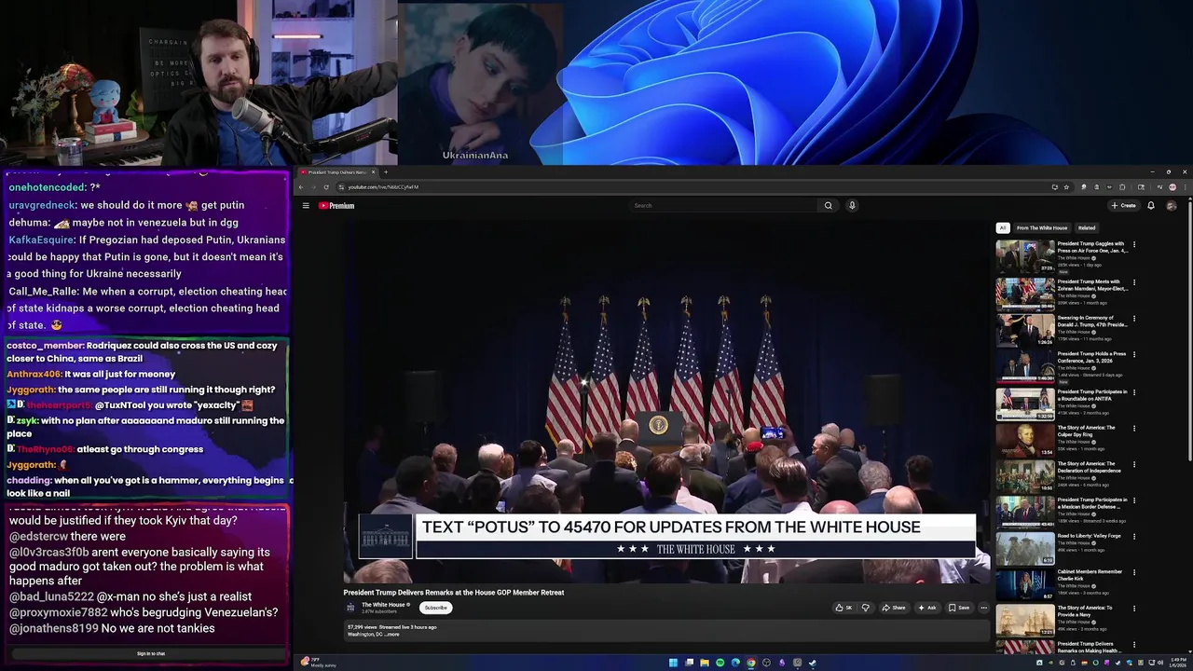Open Air Force One gaggle video thumbnail

coord(1025,256)
